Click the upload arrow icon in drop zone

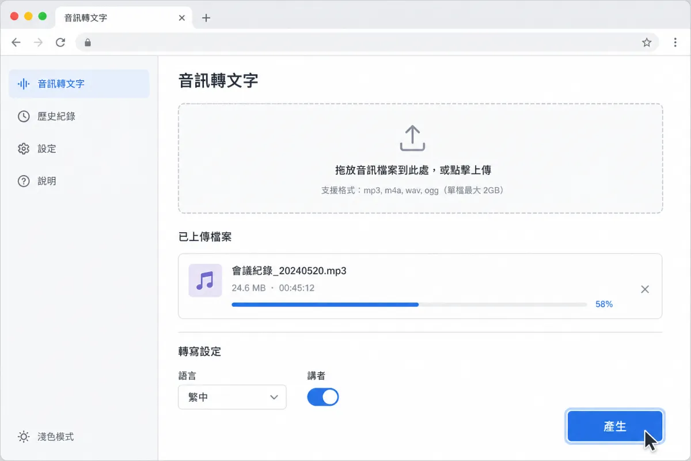(x=412, y=139)
